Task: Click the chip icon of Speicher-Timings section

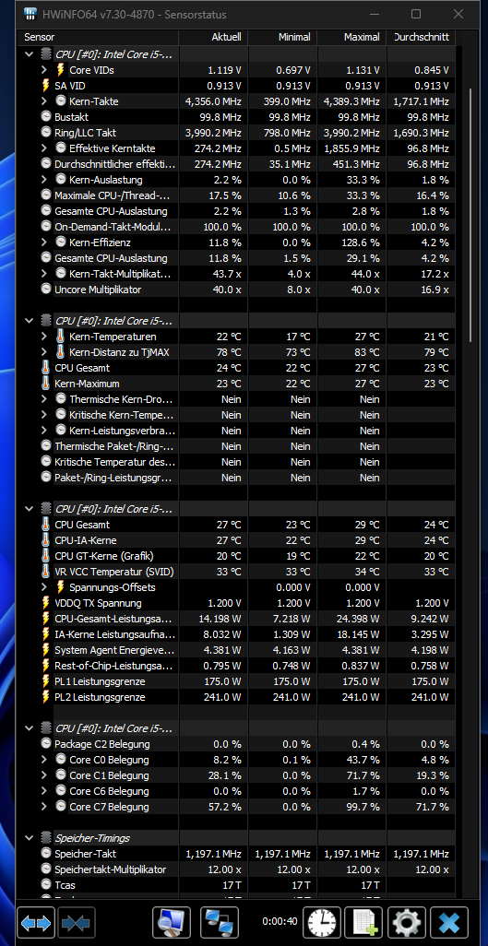Action: [x=46, y=838]
